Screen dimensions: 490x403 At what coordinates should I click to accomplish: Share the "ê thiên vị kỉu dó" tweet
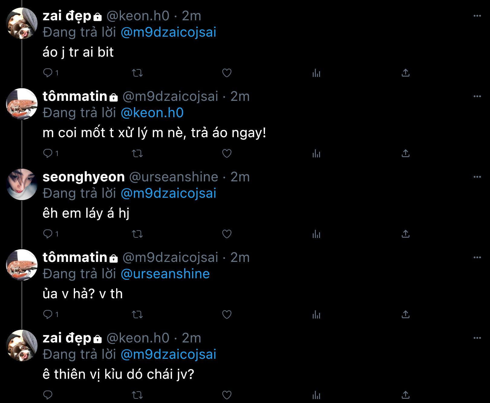(405, 395)
